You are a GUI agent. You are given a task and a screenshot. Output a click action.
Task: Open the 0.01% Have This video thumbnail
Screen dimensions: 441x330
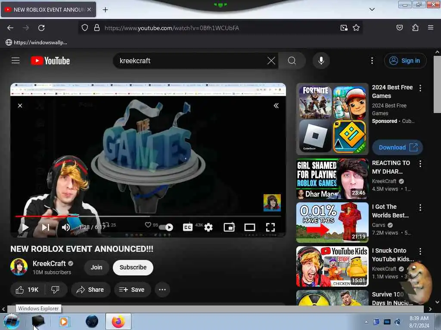click(332, 223)
